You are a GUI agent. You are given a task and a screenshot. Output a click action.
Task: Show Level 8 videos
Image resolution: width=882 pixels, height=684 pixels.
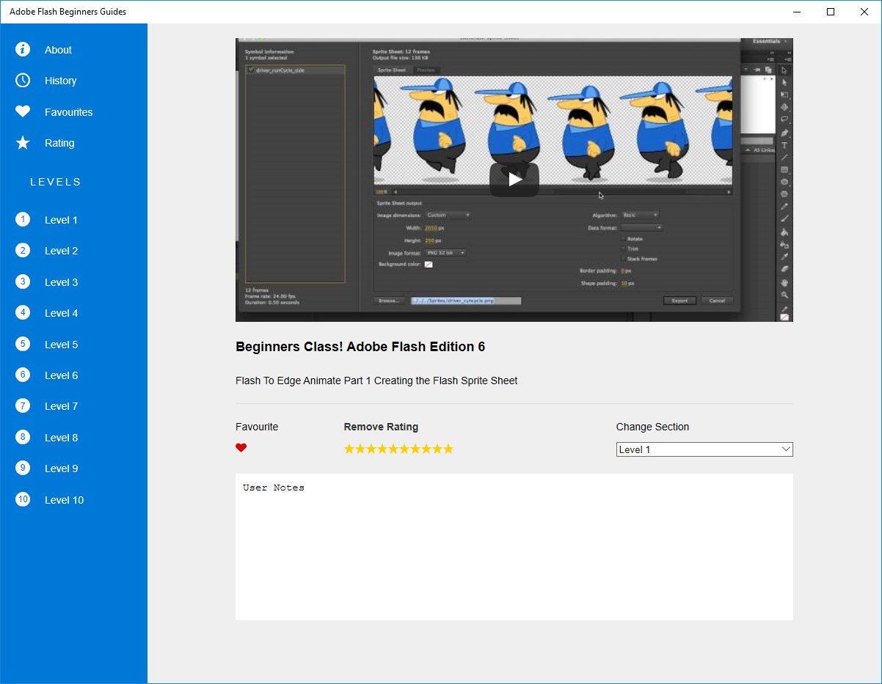[x=61, y=438]
